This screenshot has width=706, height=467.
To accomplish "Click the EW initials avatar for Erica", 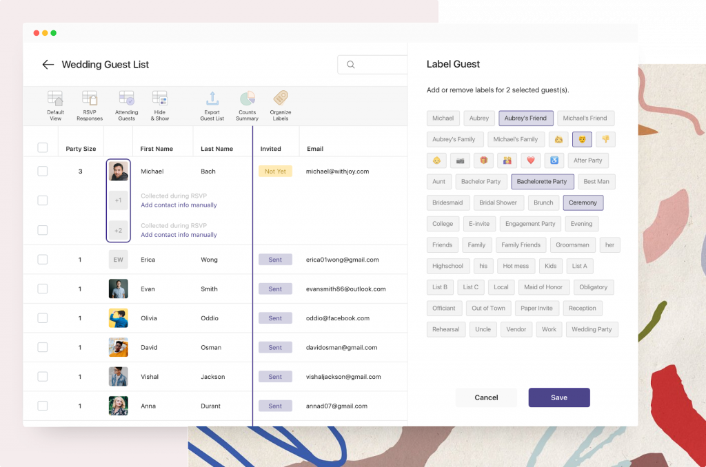I will [119, 260].
